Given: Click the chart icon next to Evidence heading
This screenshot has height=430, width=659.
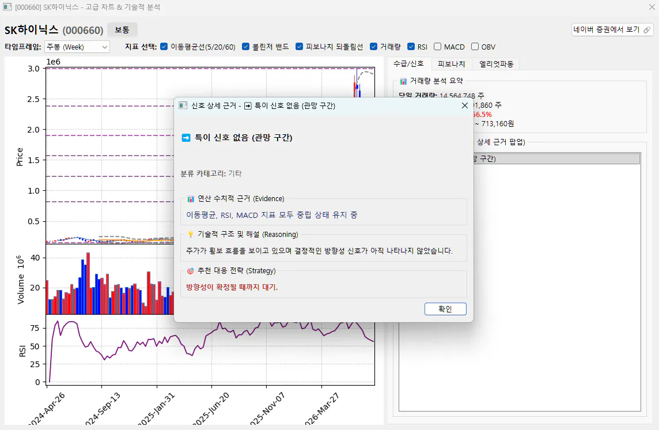Looking at the screenshot, I should pos(191,199).
